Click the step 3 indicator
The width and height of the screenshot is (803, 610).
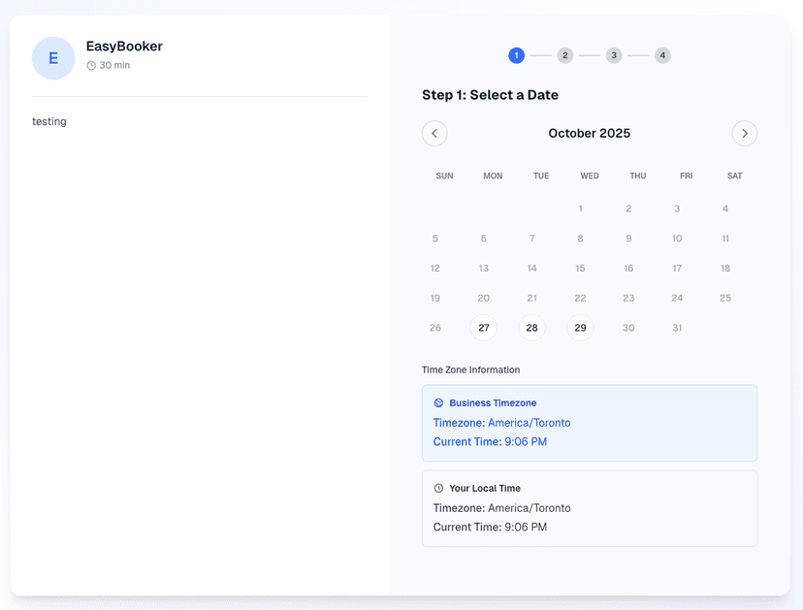614,55
